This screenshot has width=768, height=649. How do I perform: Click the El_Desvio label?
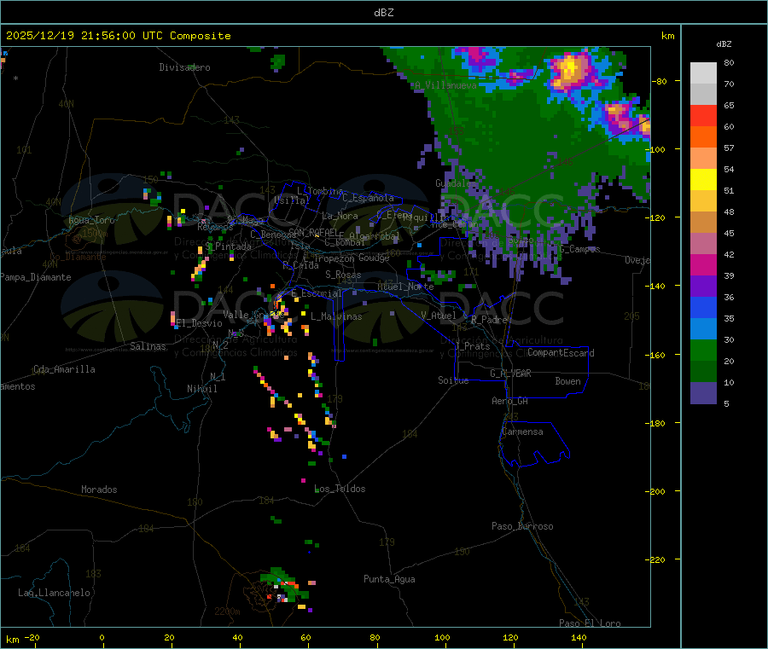point(200,323)
